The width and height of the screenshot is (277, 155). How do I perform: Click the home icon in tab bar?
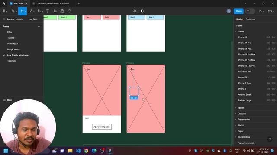[x=4, y=3]
